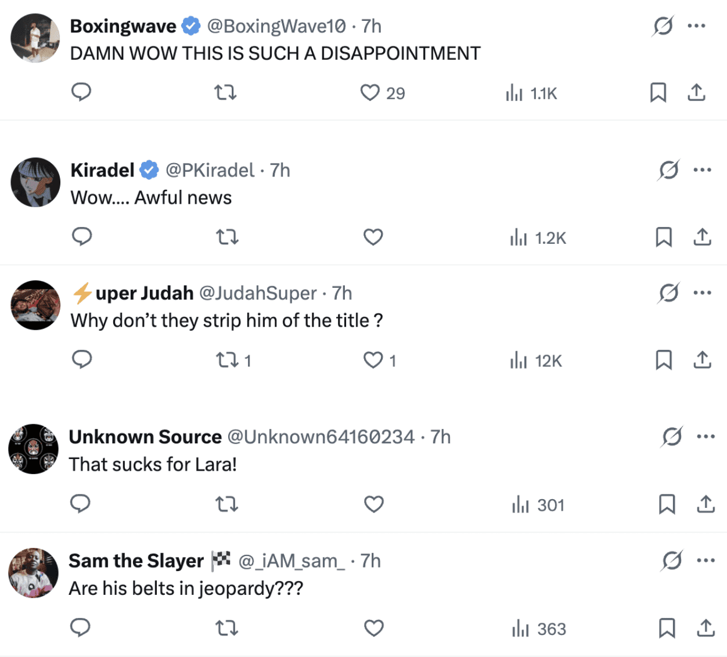Open Kiradel's profile picture

point(35,182)
